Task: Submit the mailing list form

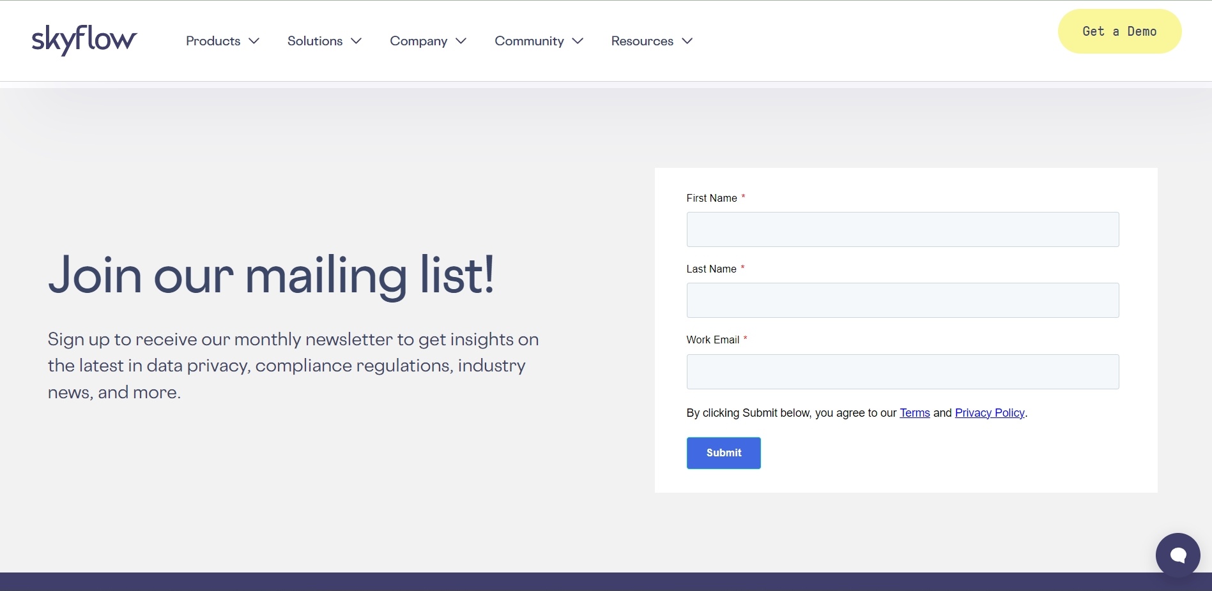Action: click(x=723, y=453)
